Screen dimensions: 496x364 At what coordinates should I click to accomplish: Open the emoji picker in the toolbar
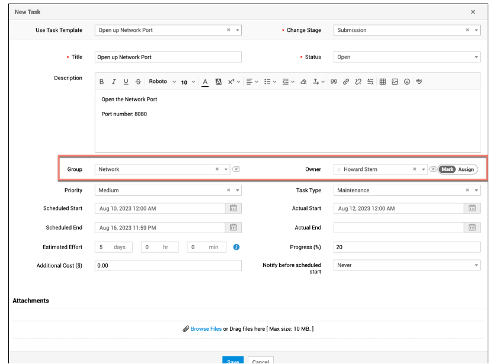pos(407,82)
